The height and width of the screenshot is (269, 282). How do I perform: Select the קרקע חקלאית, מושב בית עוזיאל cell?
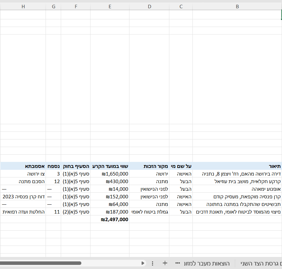pos(237,181)
